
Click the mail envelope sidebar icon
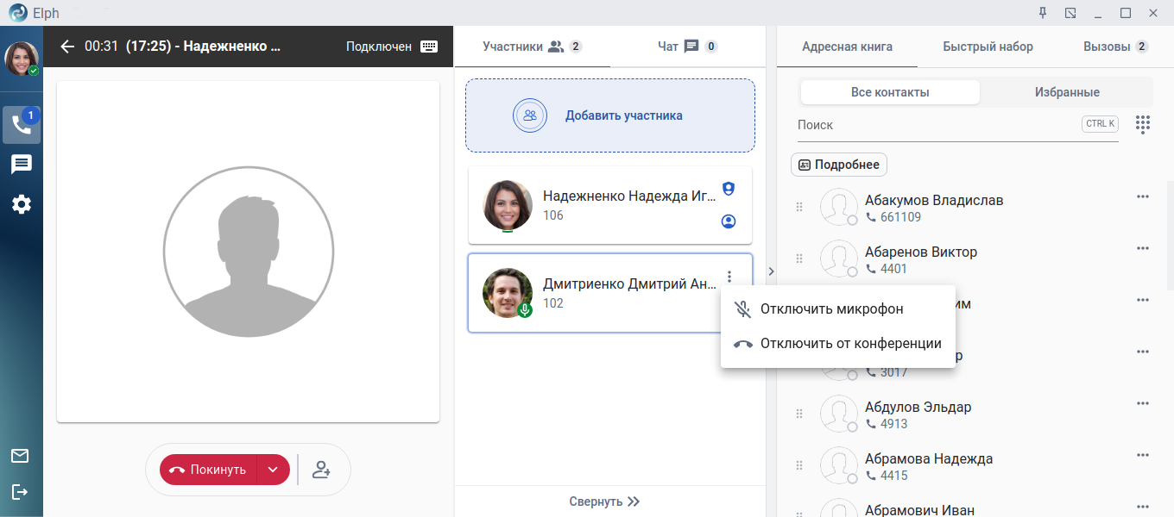20,456
